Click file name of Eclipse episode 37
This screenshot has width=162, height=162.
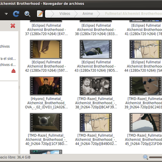pos(46,30)
